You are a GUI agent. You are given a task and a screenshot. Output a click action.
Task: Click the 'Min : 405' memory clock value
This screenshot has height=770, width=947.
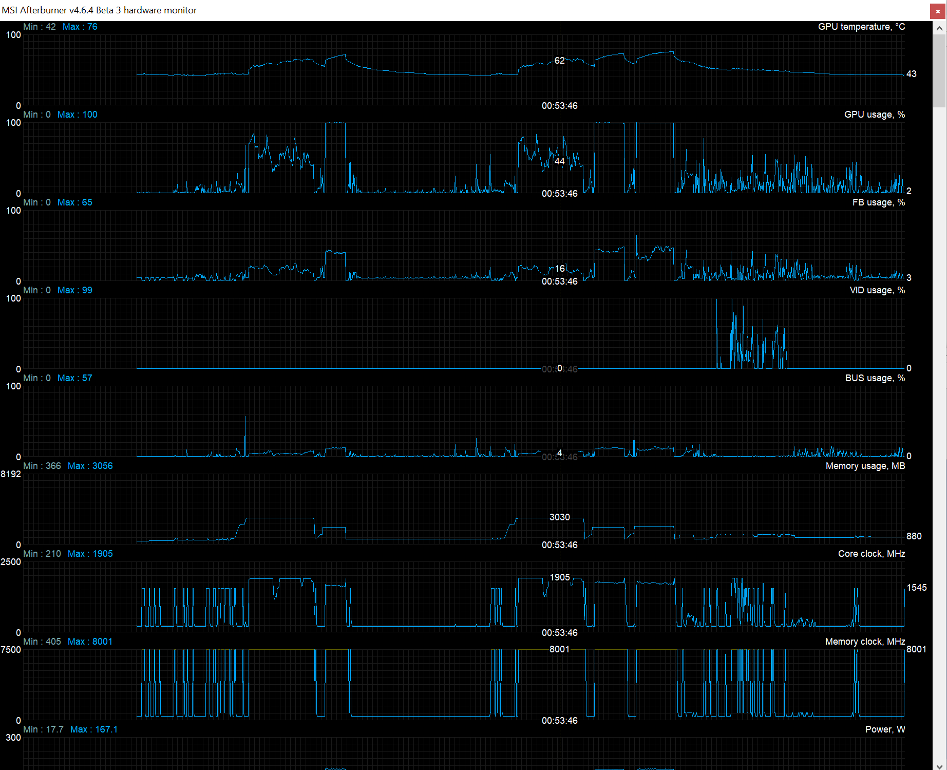(x=42, y=642)
